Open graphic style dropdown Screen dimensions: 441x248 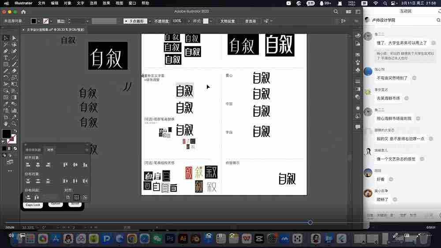(x=211, y=21)
